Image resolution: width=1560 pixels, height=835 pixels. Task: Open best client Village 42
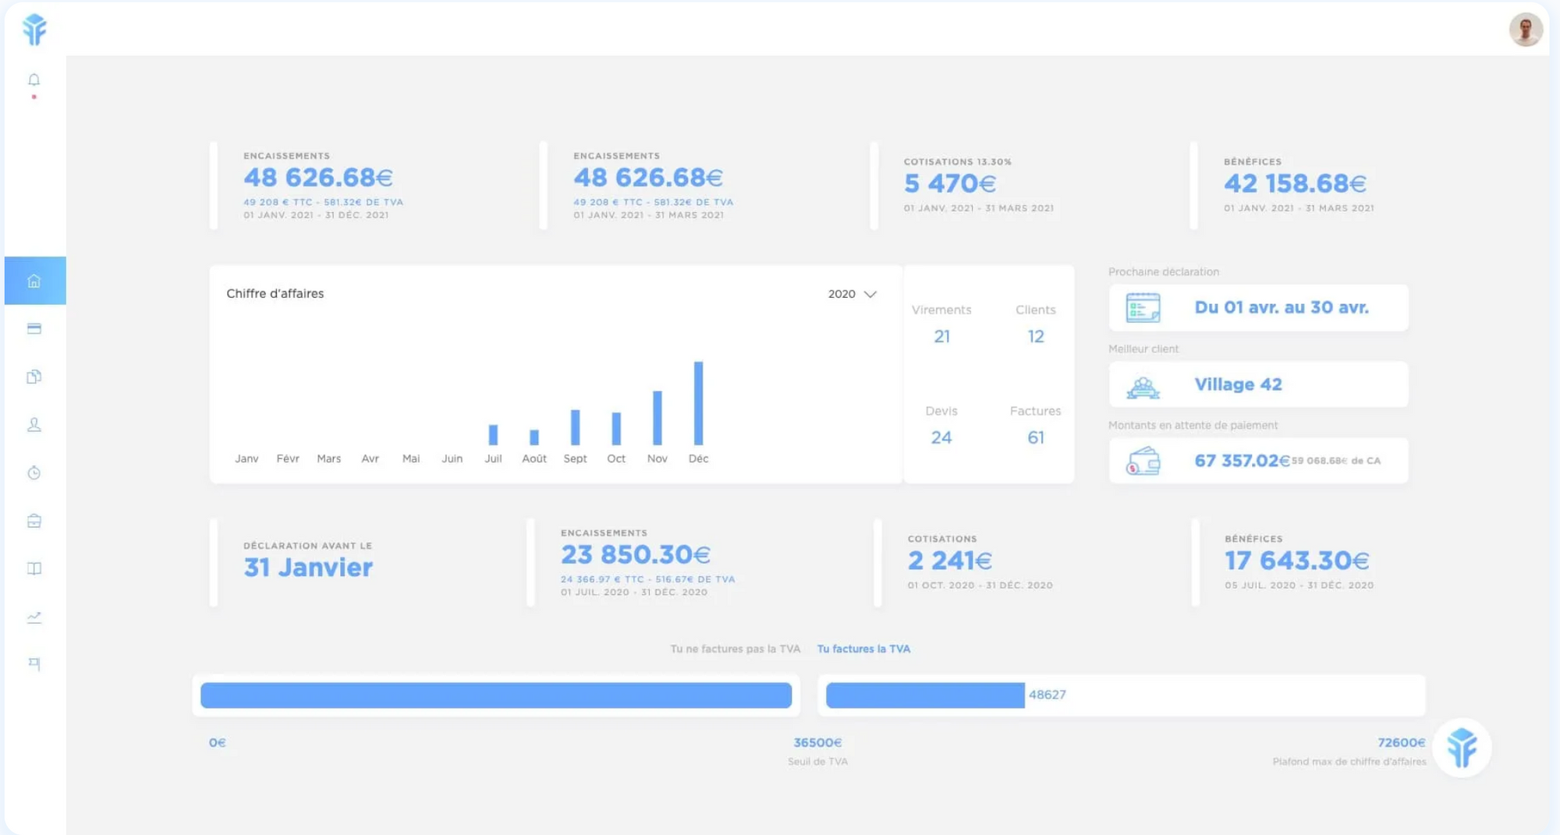click(1238, 384)
